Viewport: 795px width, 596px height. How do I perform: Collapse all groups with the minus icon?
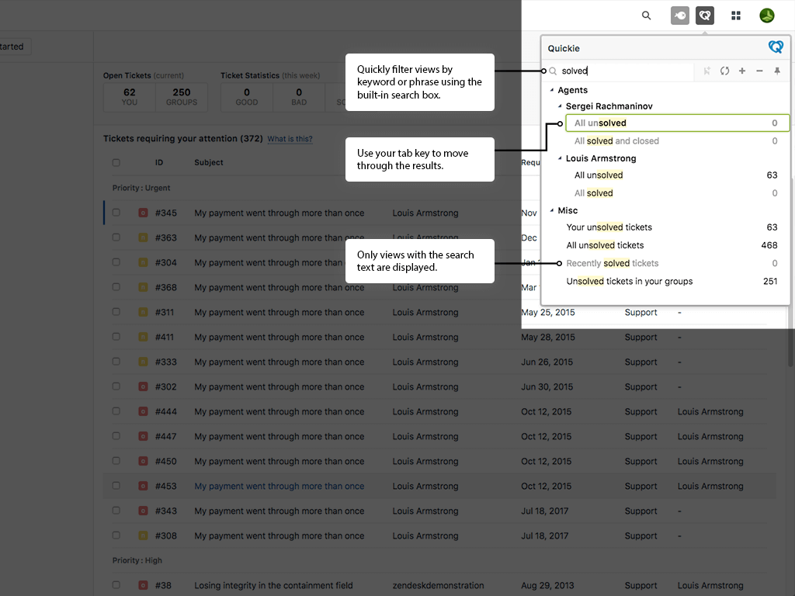[759, 71]
